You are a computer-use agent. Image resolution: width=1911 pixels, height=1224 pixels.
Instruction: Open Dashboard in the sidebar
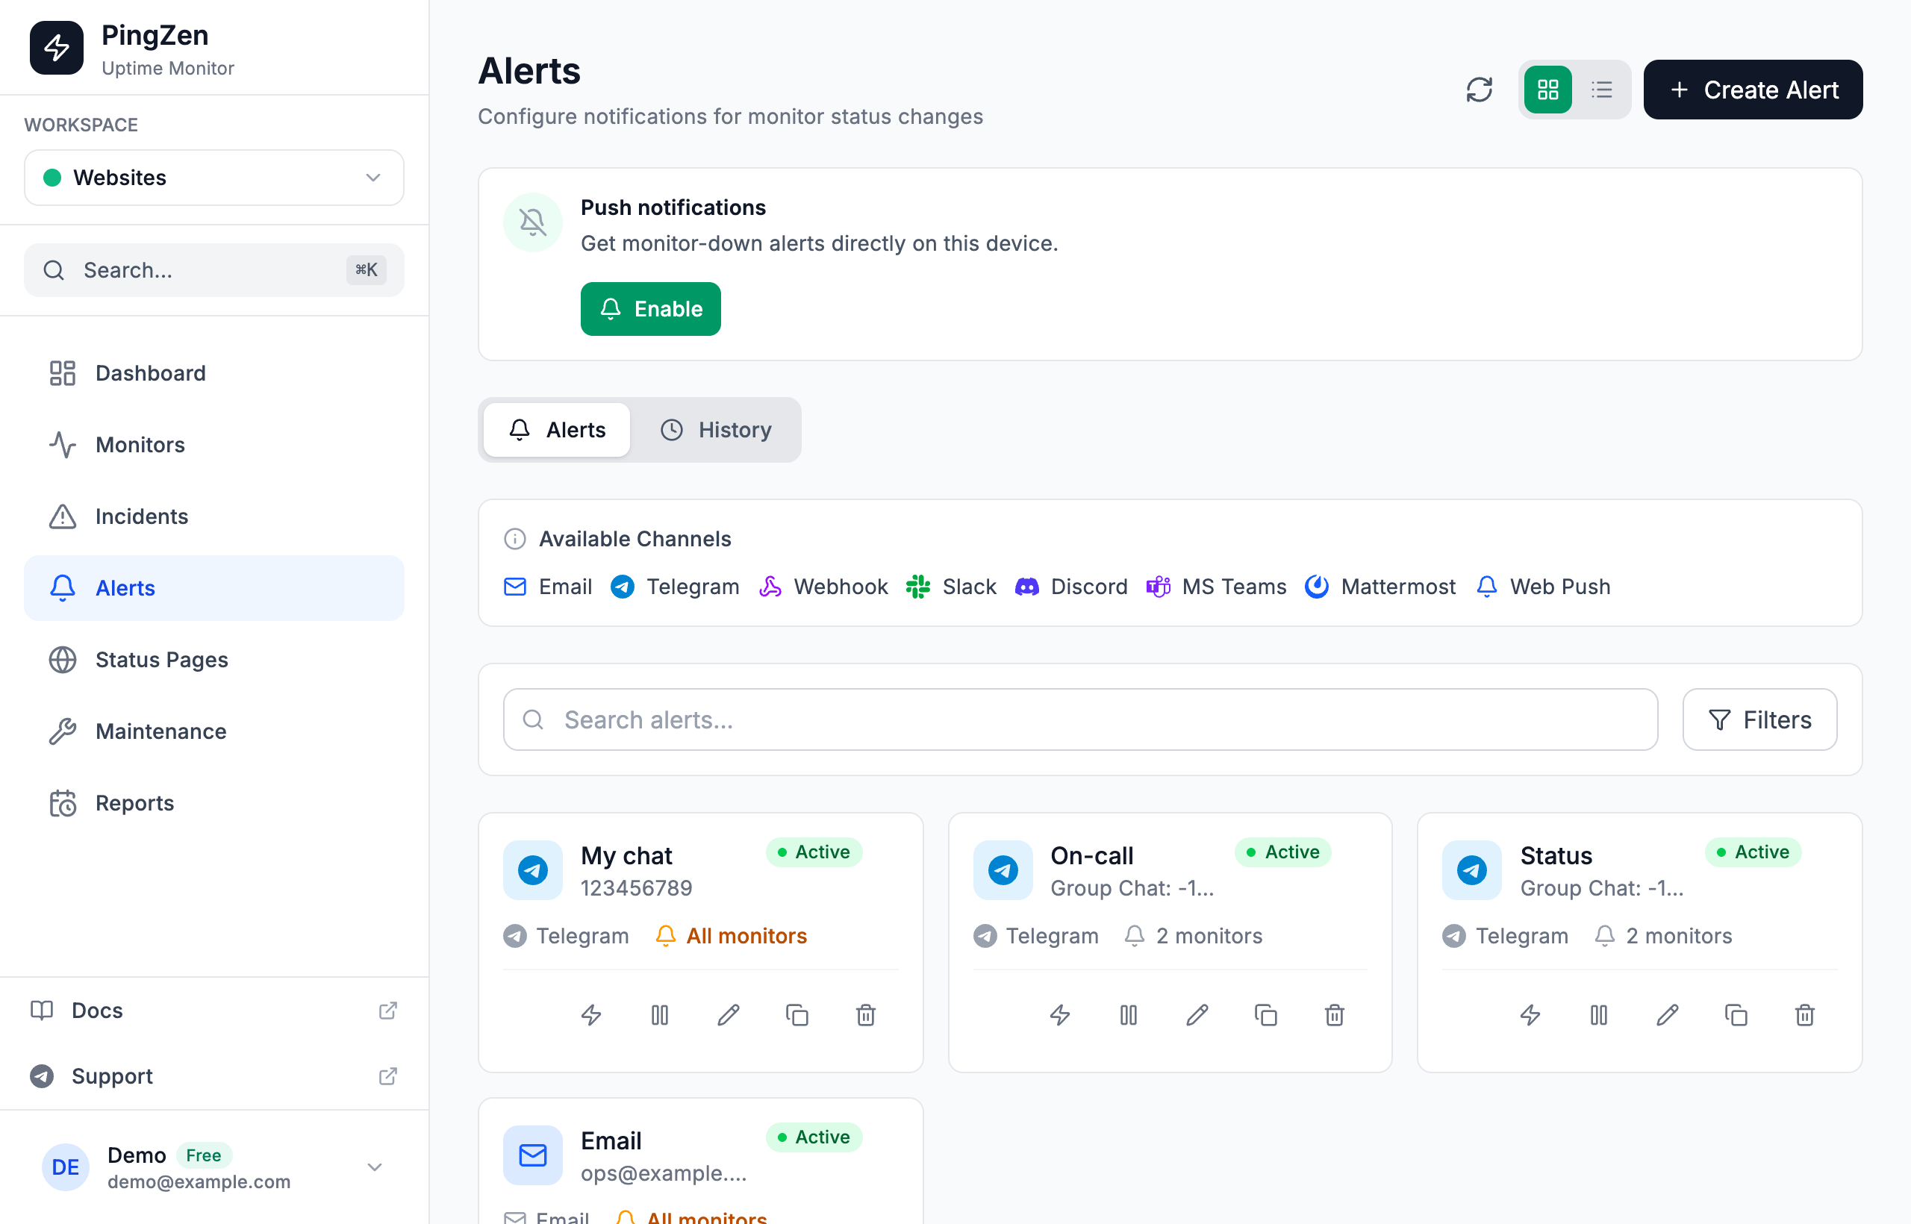coord(213,372)
